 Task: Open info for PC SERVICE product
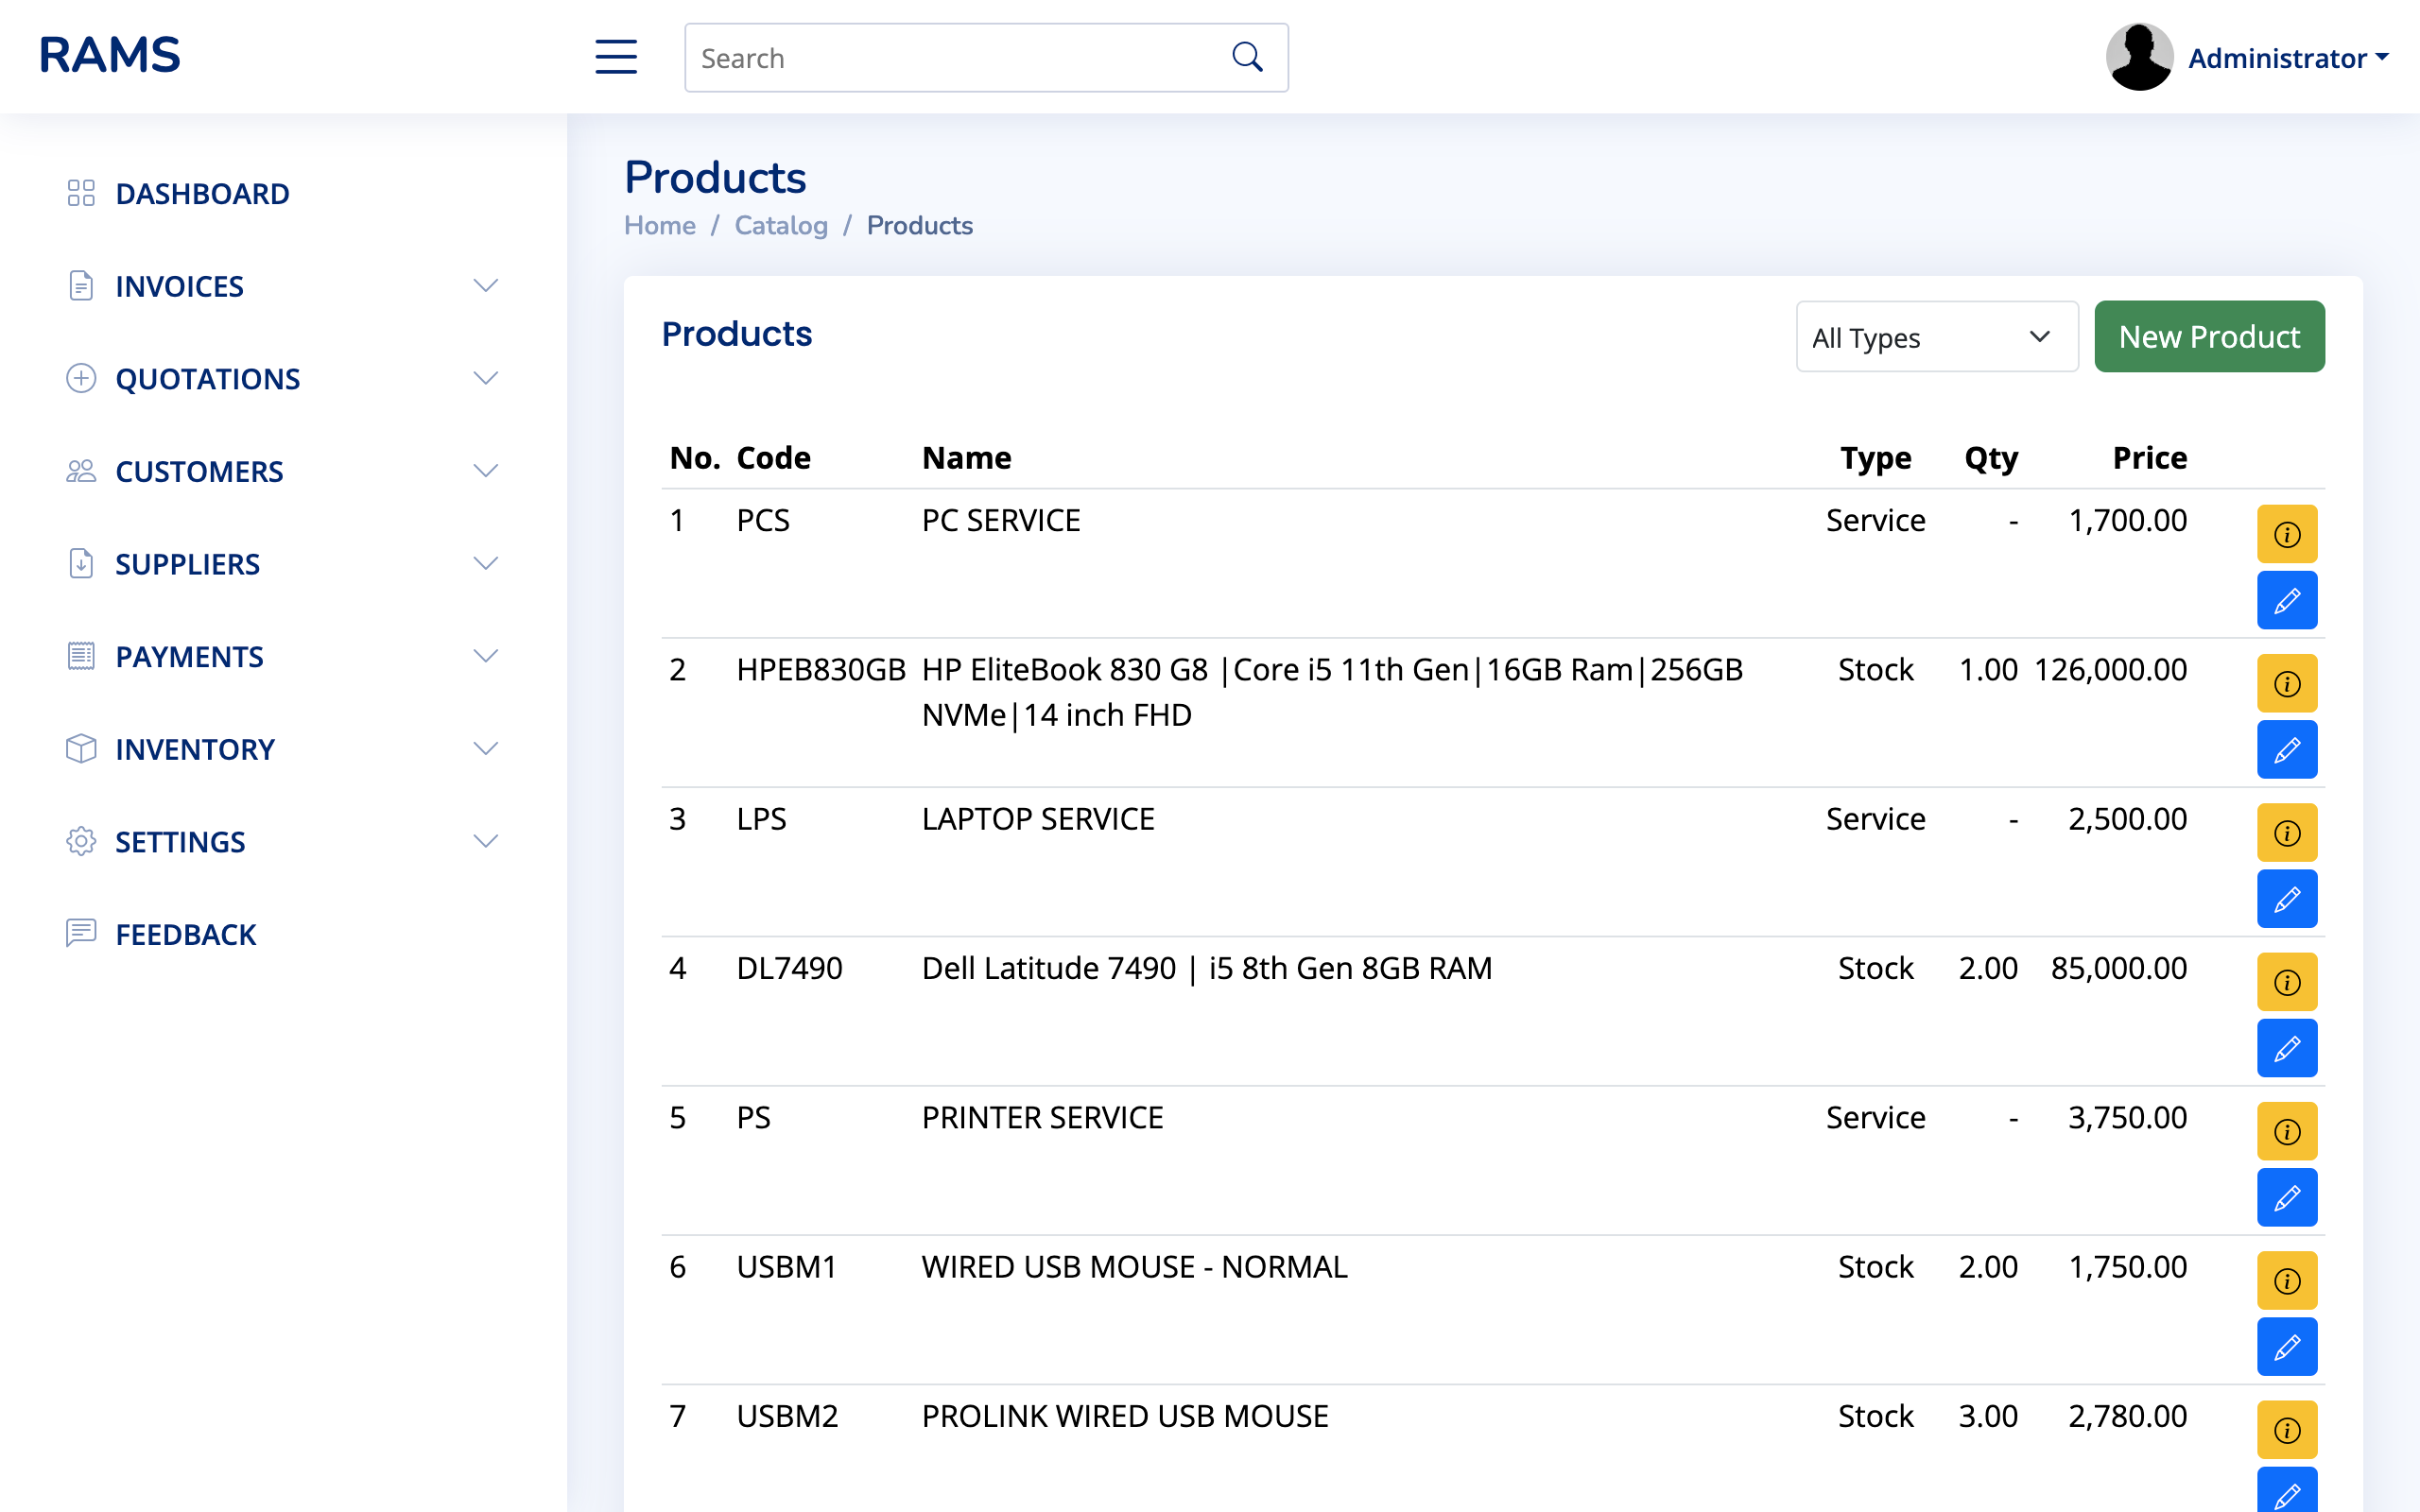(2286, 534)
